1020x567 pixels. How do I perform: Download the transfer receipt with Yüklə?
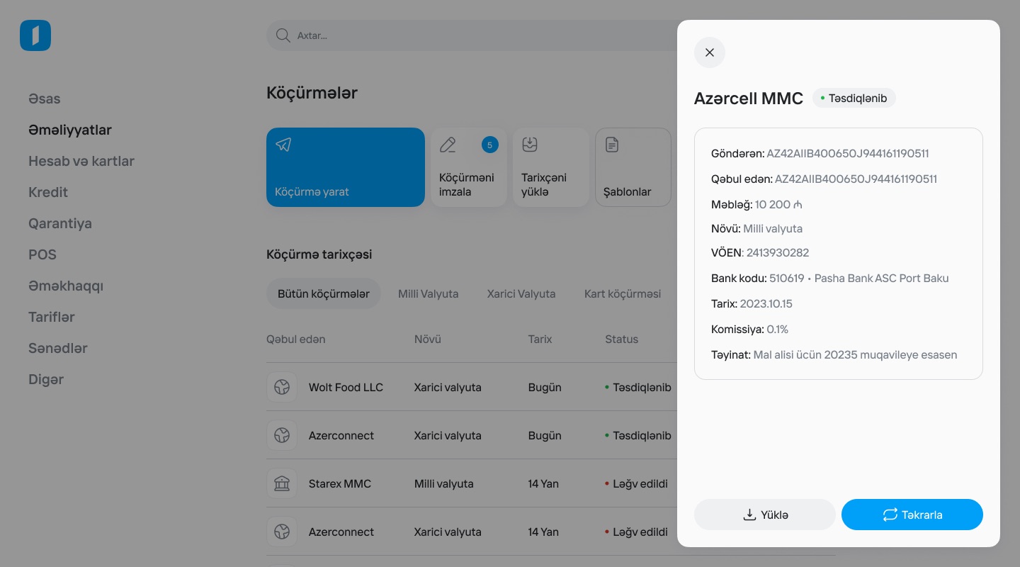(765, 515)
